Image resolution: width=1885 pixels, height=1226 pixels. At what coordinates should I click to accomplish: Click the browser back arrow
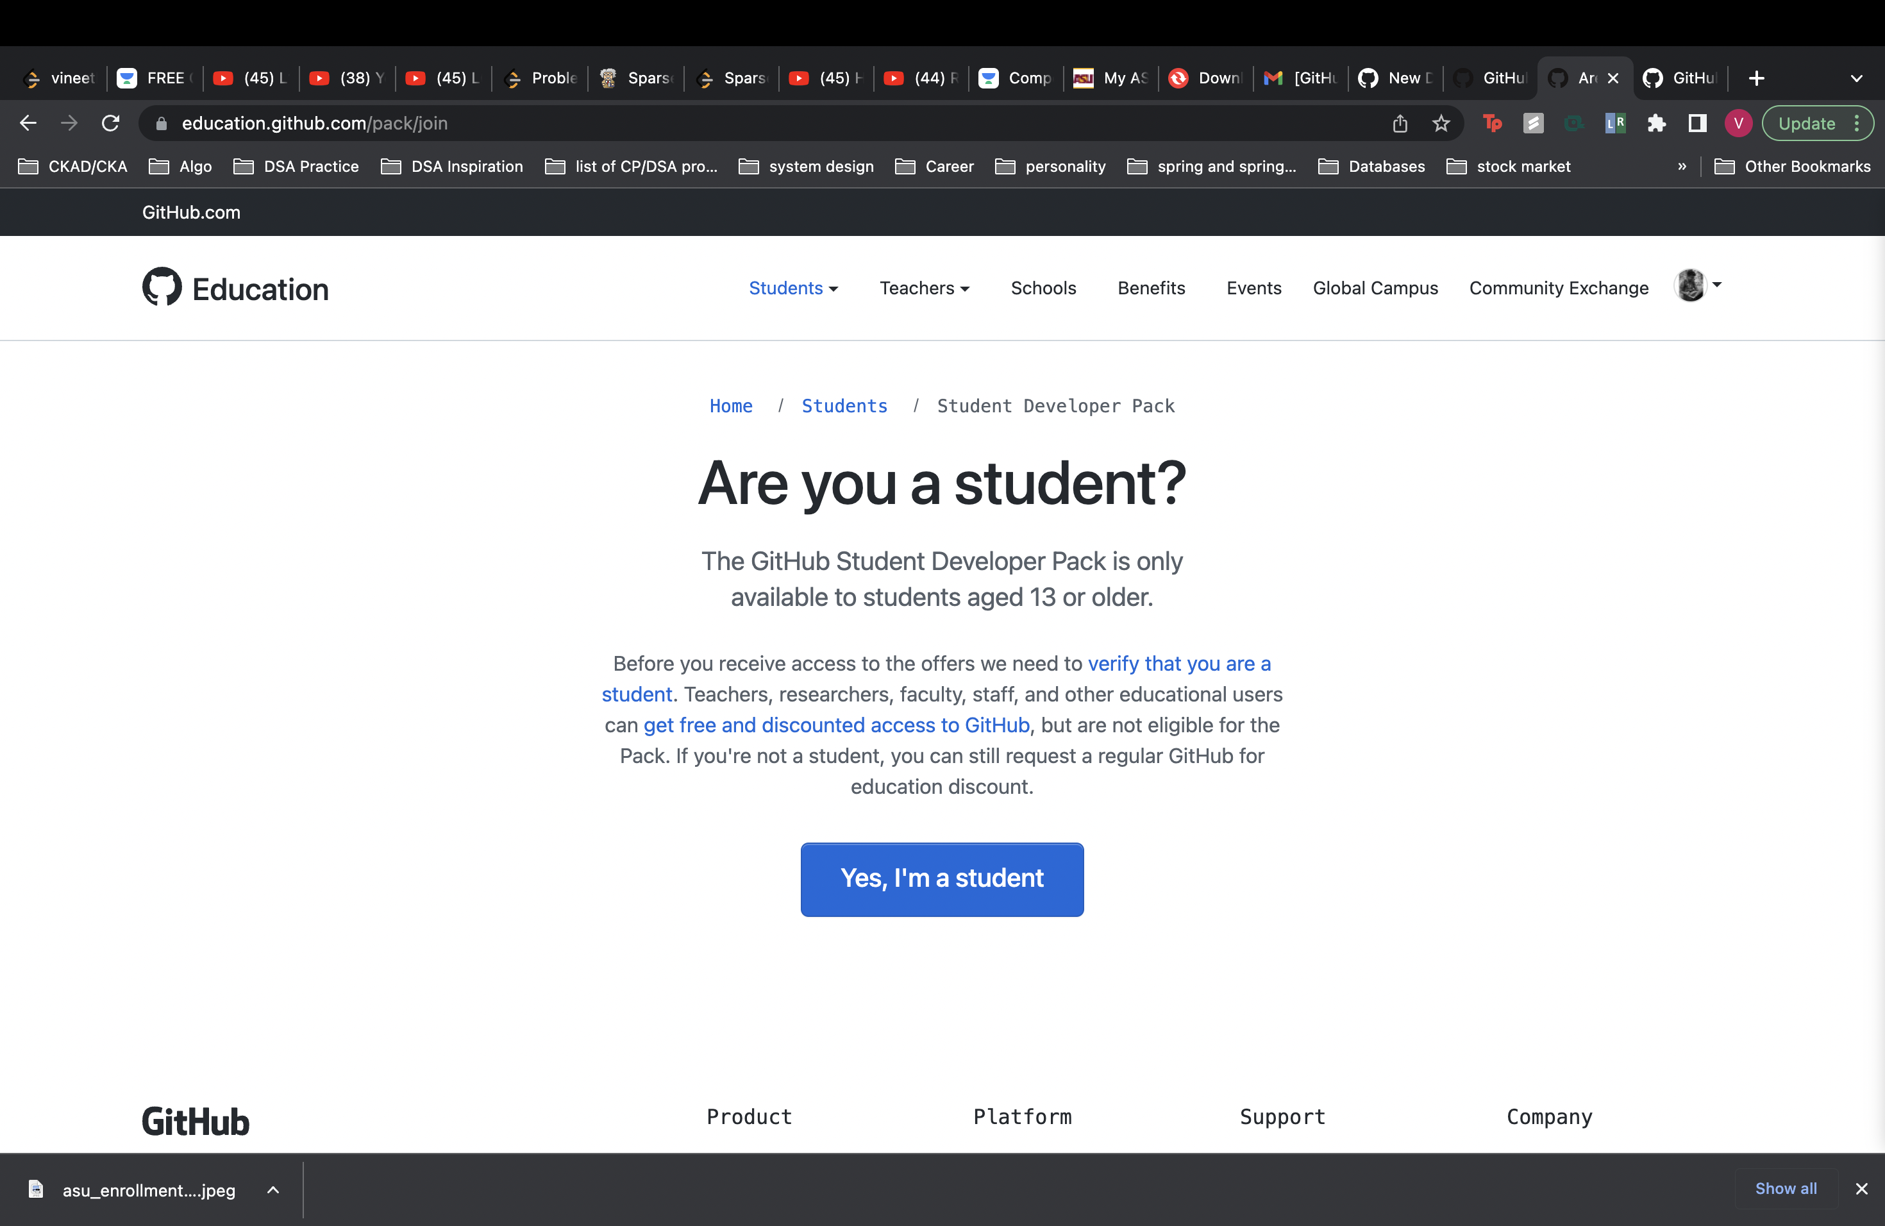(x=28, y=122)
